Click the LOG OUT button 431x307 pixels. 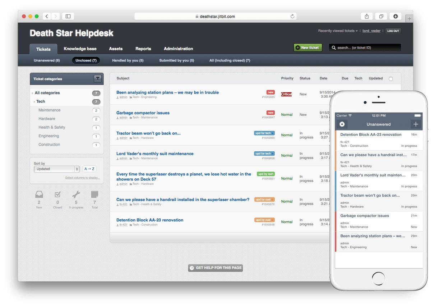393,31
